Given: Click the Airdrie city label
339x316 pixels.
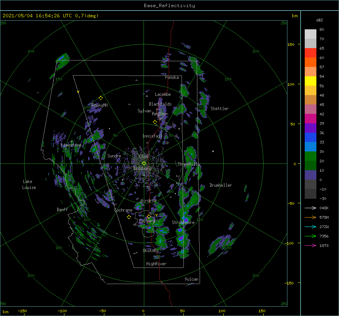Looking at the screenshot, I should tap(148, 201).
